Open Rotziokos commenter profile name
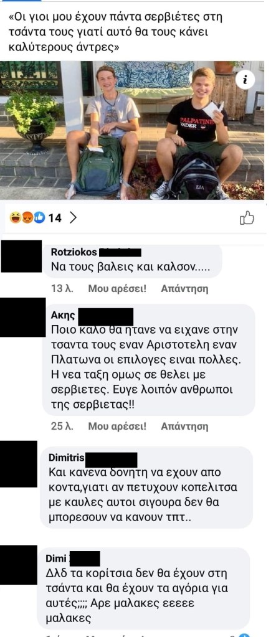This screenshot has width=276, height=637. pyautogui.click(x=74, y=252)
